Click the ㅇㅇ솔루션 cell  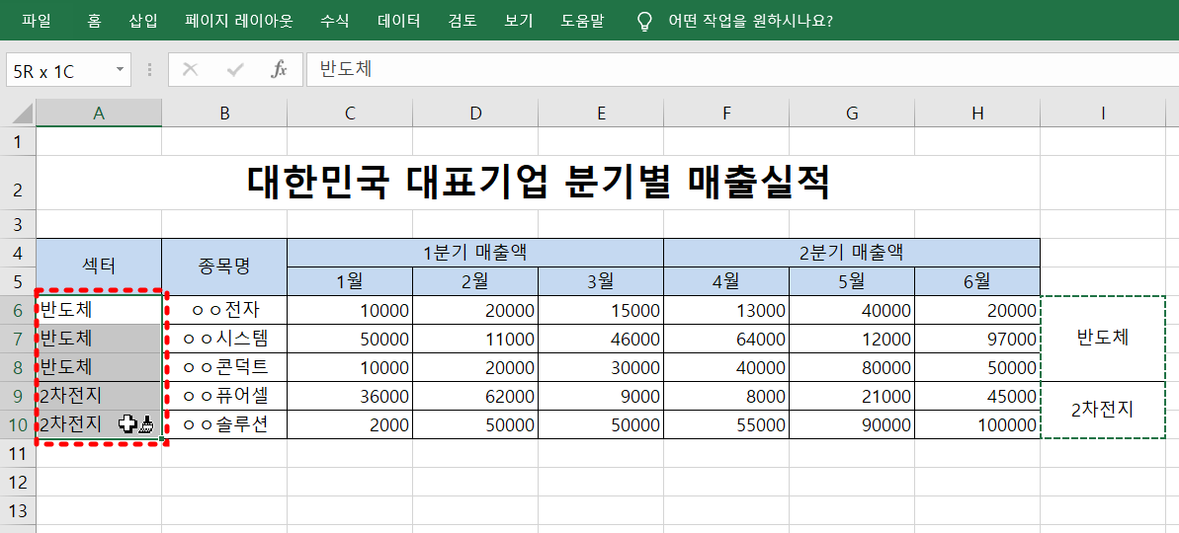pos(224,424)
